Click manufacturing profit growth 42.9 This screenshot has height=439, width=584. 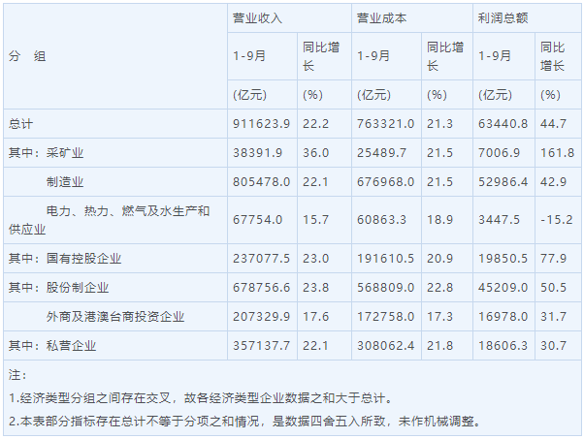pyautogui.click(x=554, y=181)
